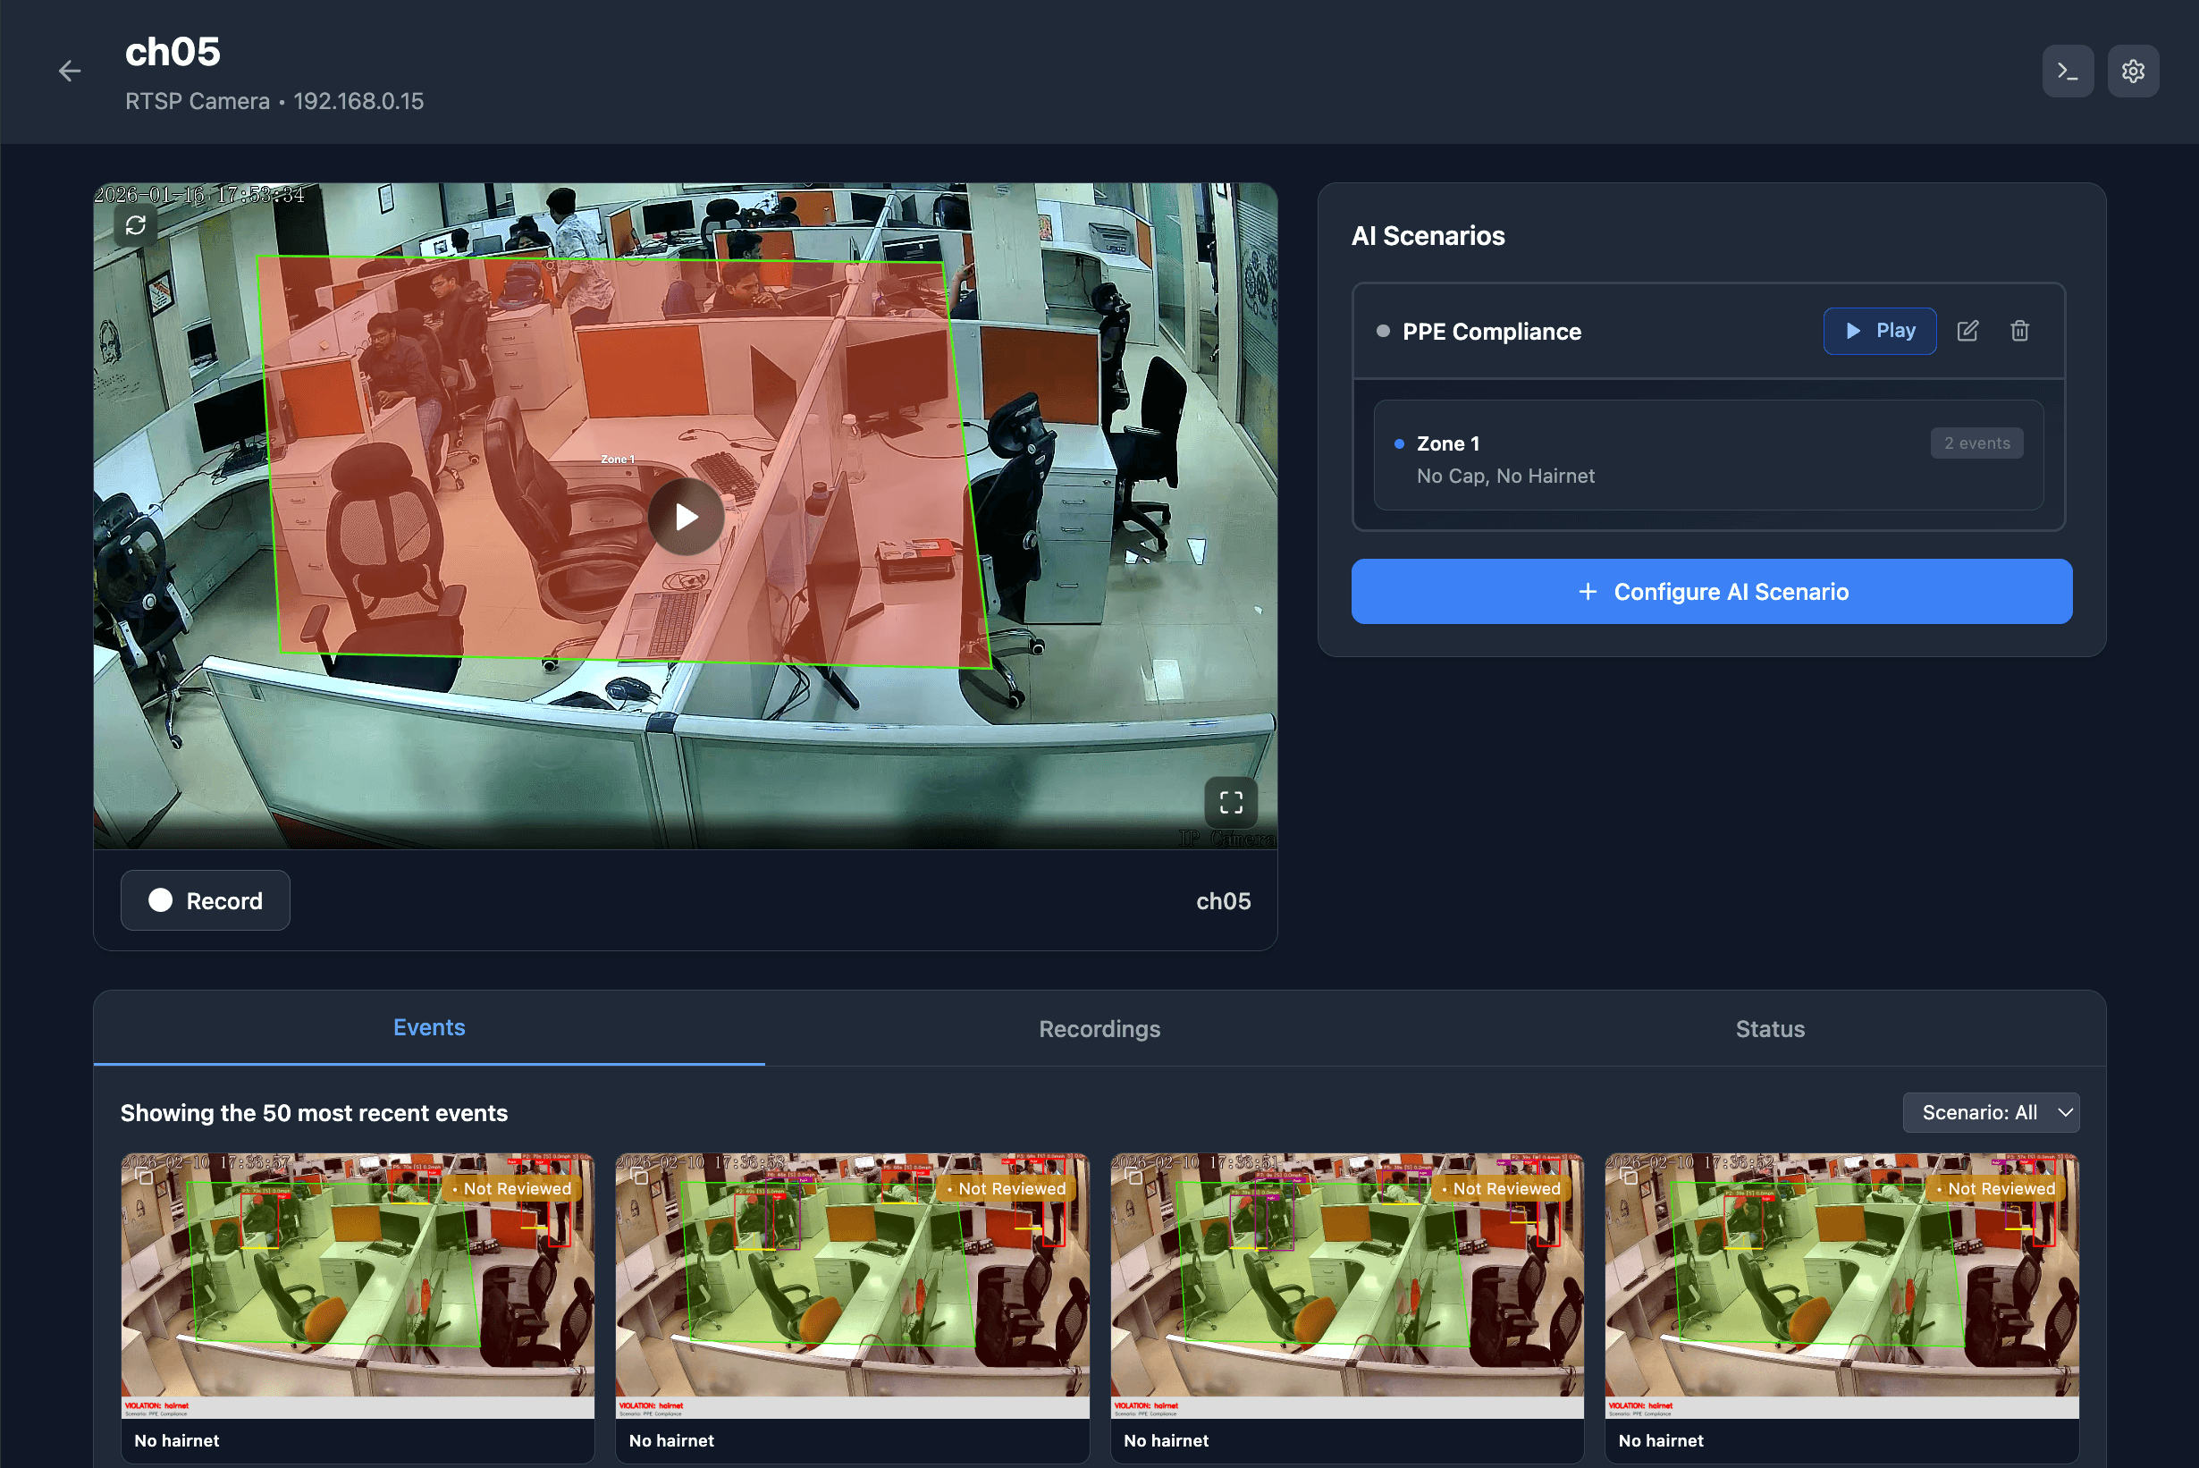Switch to the Recordings tab

pyautogui.click(x=1099, y=1029)
